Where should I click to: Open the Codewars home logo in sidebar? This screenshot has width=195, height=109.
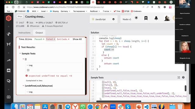(9, 18)
